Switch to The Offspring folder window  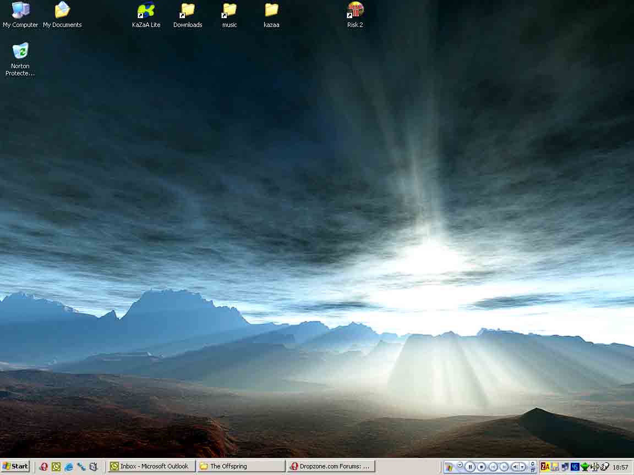(241, 466)
